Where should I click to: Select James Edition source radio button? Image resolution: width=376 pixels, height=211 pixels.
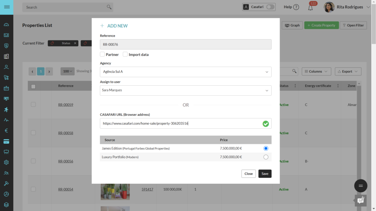[266, 148]
